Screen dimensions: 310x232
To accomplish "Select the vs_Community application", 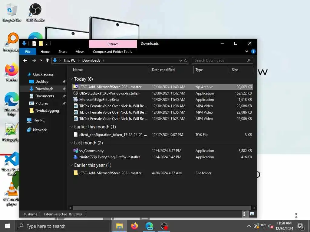I will [x=162, y=151].
